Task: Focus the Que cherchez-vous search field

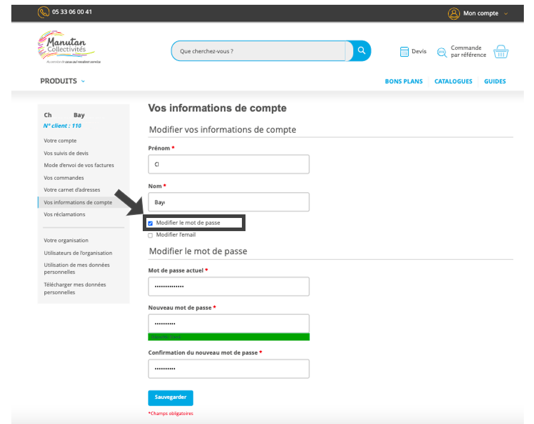Action: 258,51
